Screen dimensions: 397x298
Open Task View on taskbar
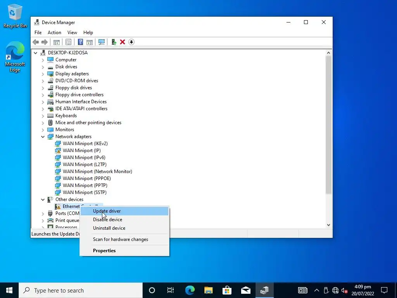coord(171,290)
